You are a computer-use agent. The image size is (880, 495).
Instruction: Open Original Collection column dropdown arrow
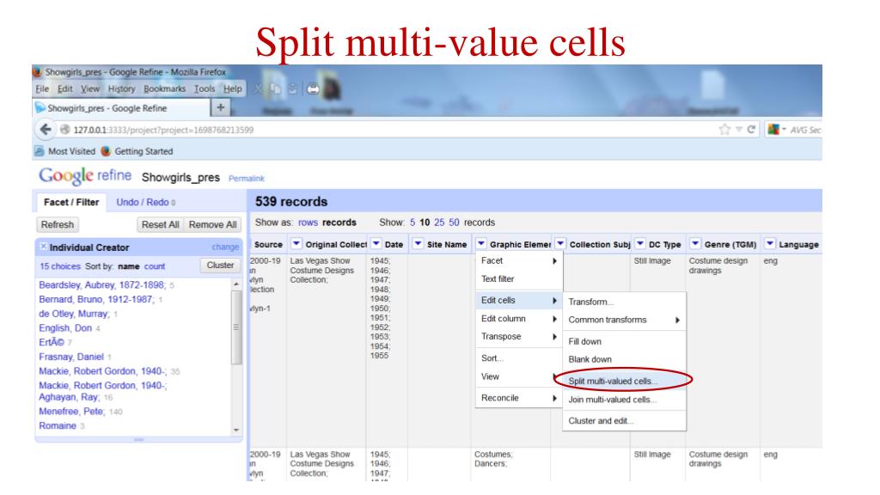point(296,243)
